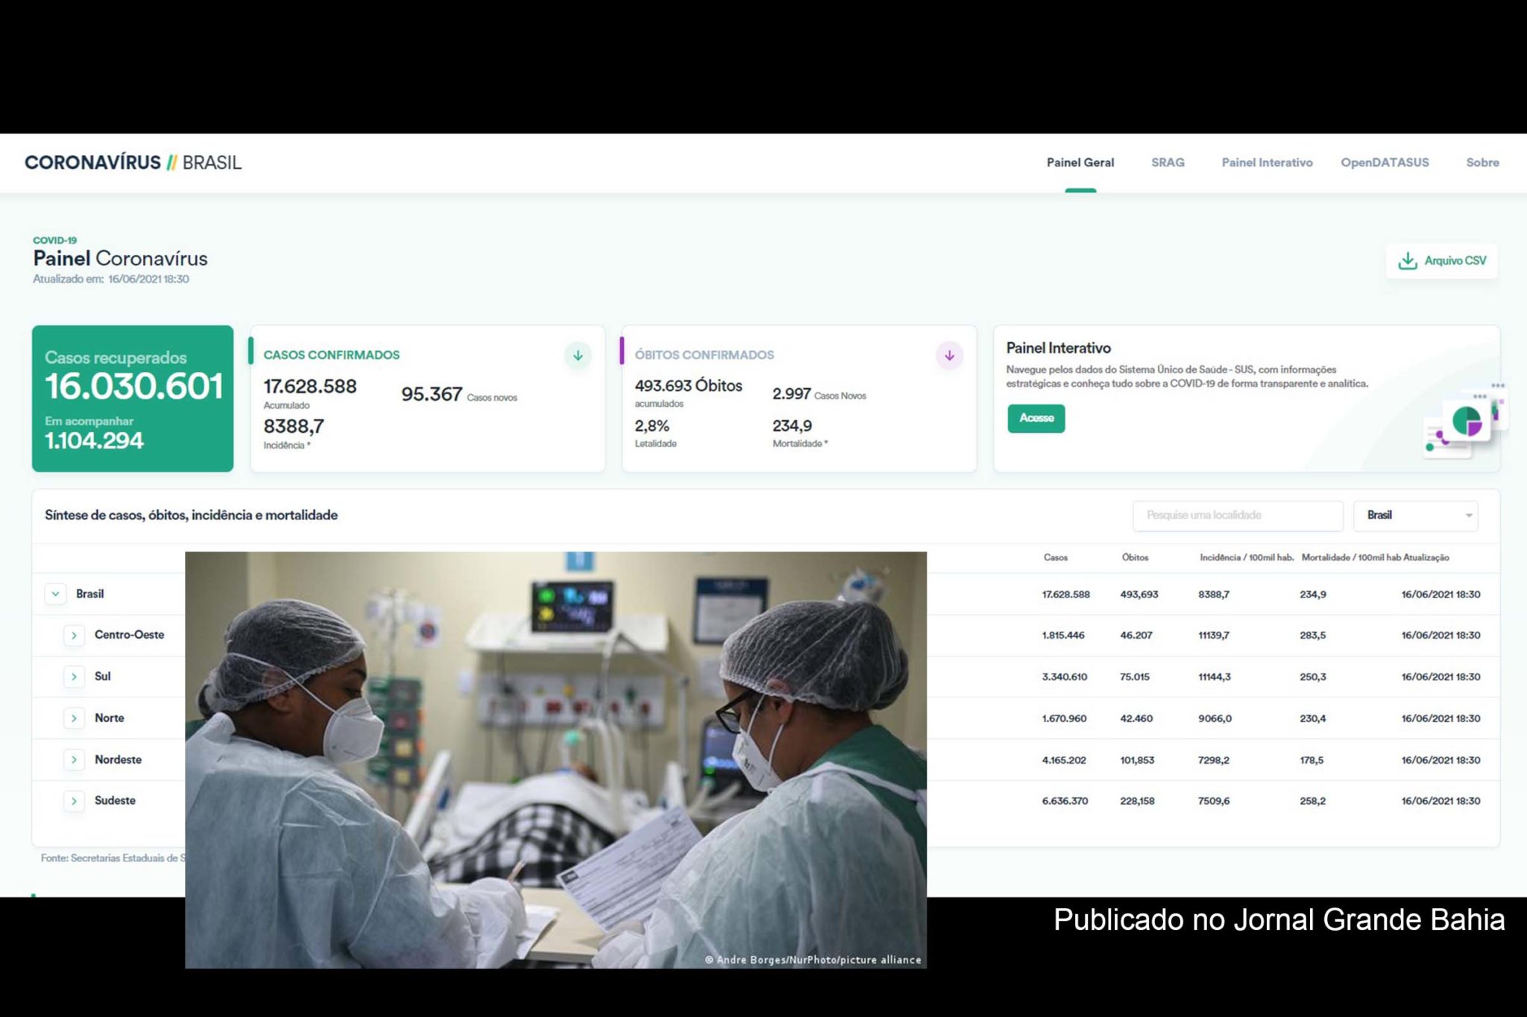Click the Coronavírus Brasil logo

[133, 162]
